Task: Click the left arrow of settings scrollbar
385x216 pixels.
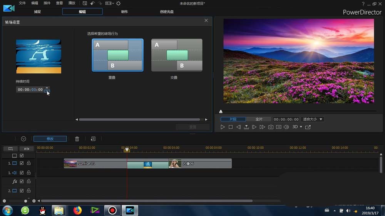Action: (77, 120)
